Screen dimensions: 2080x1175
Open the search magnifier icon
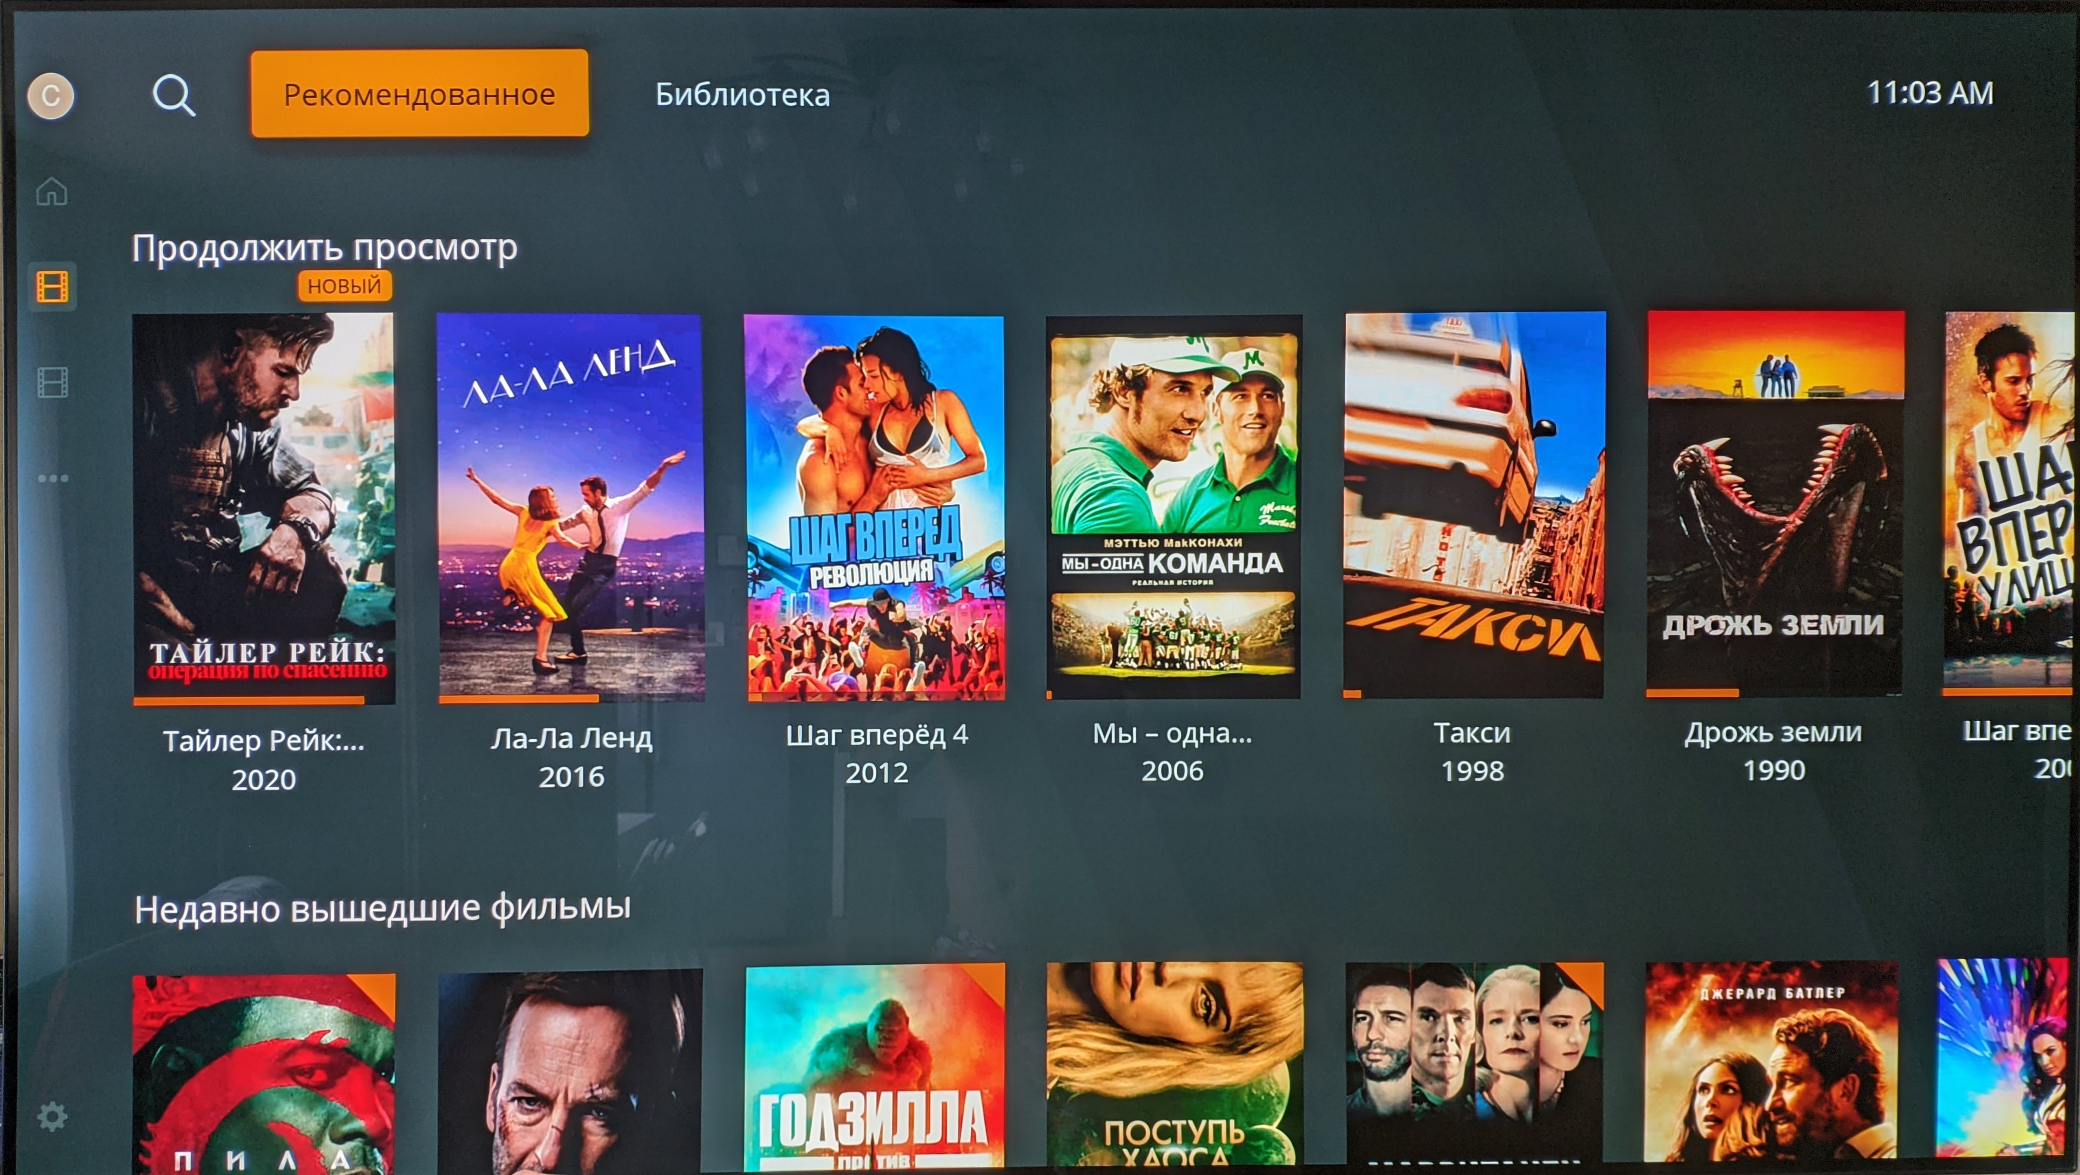175,96
